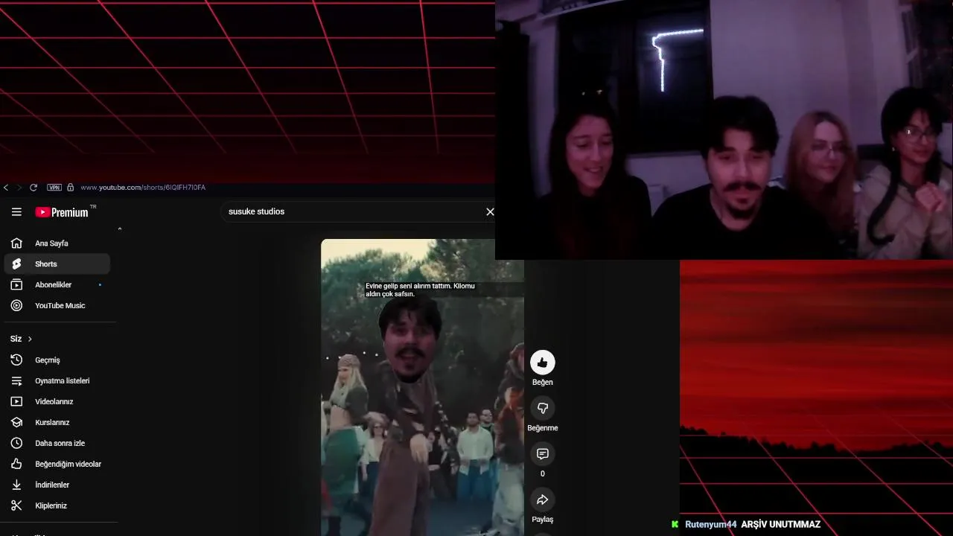Viewport: 953px width, 536px height.
Task: Click Rutenyum44 username in chat ticker
Action: point(710,525)
